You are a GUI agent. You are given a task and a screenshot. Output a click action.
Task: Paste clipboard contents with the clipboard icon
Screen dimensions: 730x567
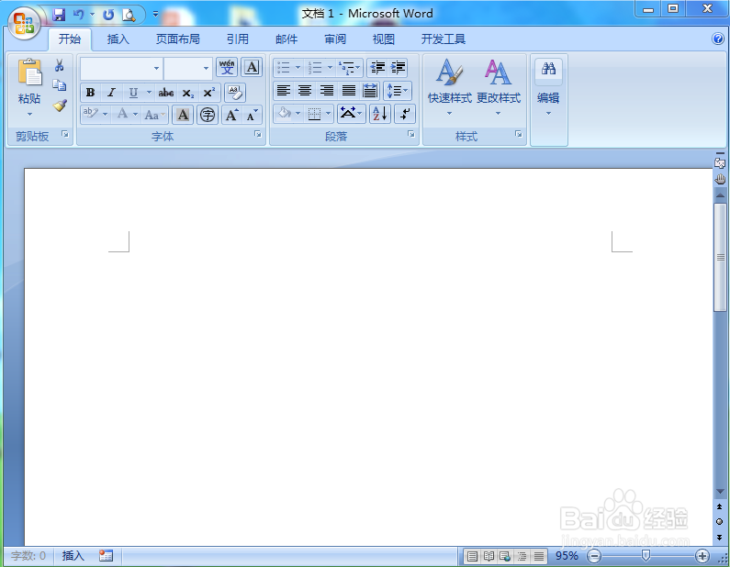[x=29, y=72]
